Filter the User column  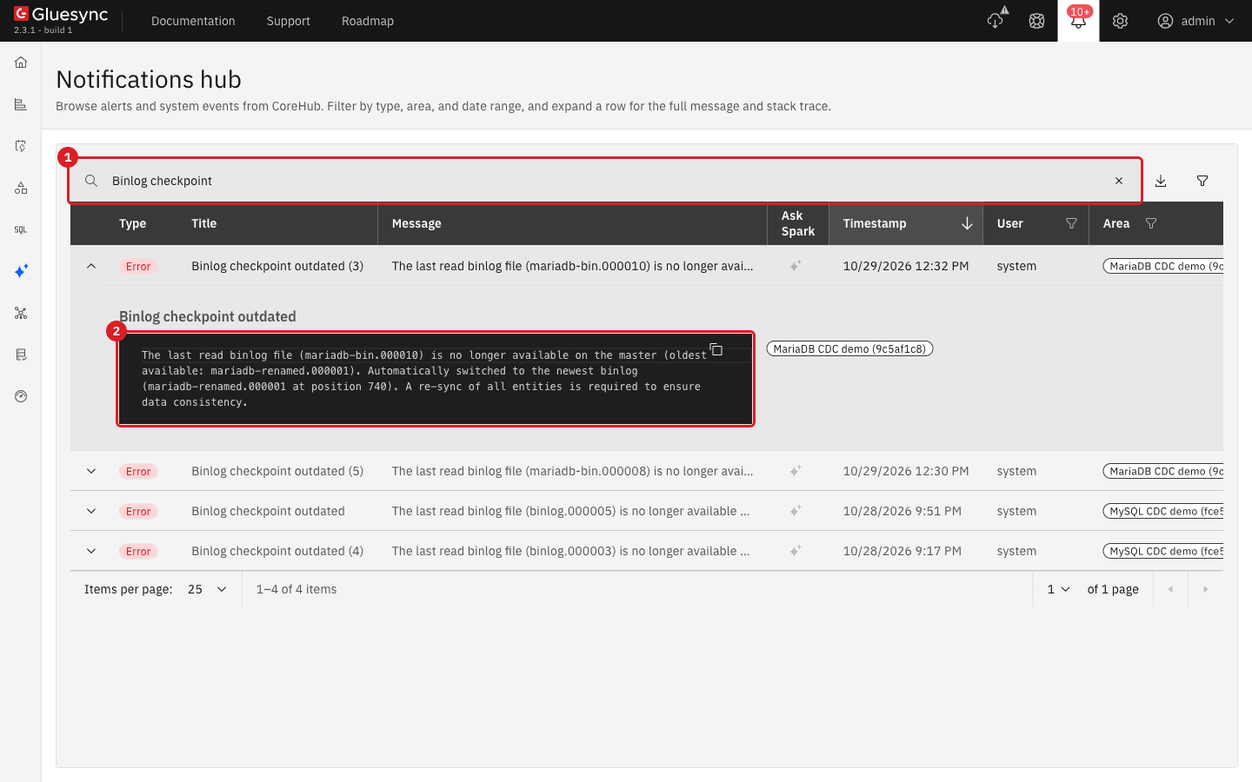[1071, 223]
